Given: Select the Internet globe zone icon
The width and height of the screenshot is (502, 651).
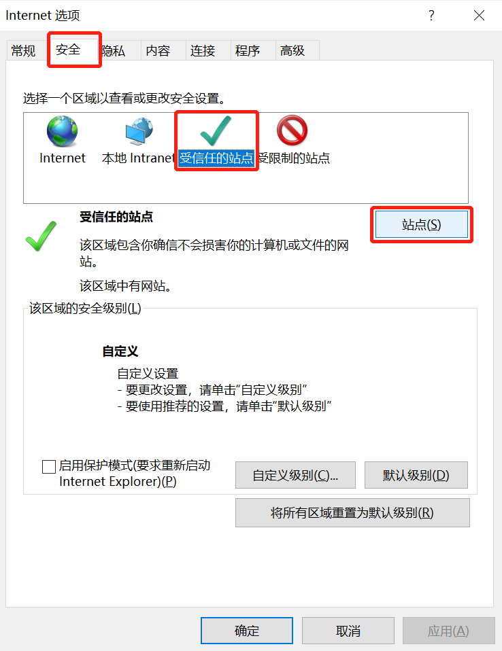Looking at the screenshot, I should click(63, 132).
